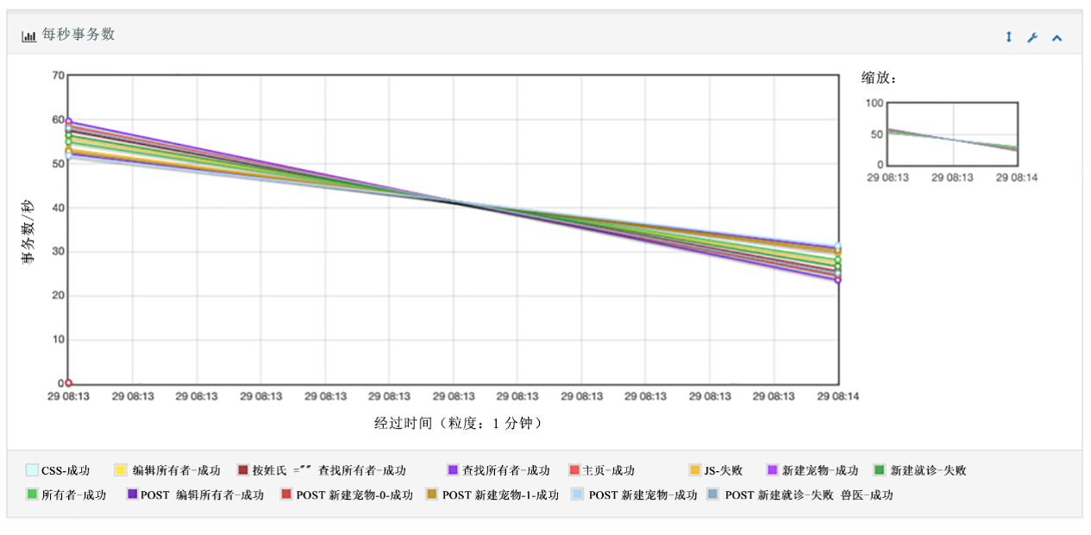This screenshot has height=535, width=1091.
Task: Click the 查找所有者-成功 legend entry
Action: [505, 470]
